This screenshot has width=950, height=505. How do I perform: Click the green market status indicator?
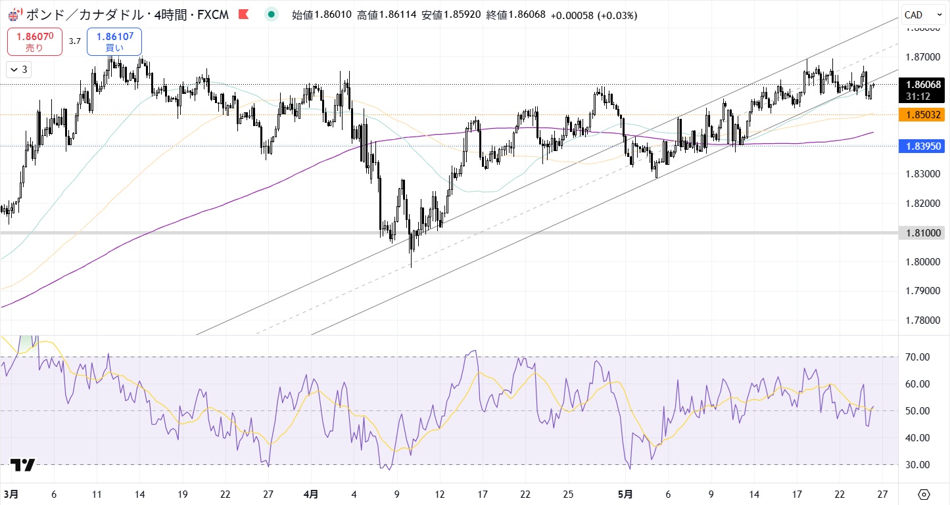pyautogui.click(x=271, y=14)
